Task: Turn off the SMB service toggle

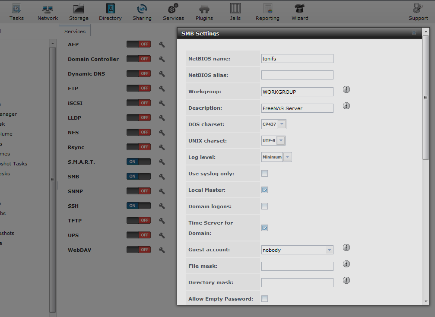Action: [x=138, y=177]
